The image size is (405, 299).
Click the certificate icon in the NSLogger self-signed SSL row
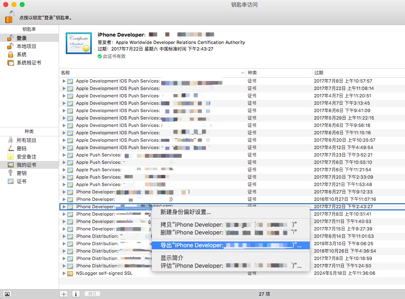click(x=70, y=274)
